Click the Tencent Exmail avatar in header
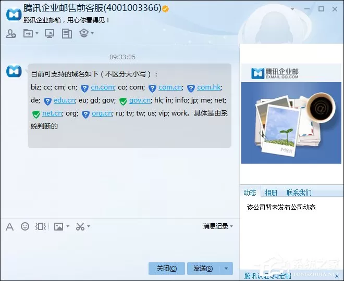This screenshot has width=344, height=281. (x=14, y=15)
